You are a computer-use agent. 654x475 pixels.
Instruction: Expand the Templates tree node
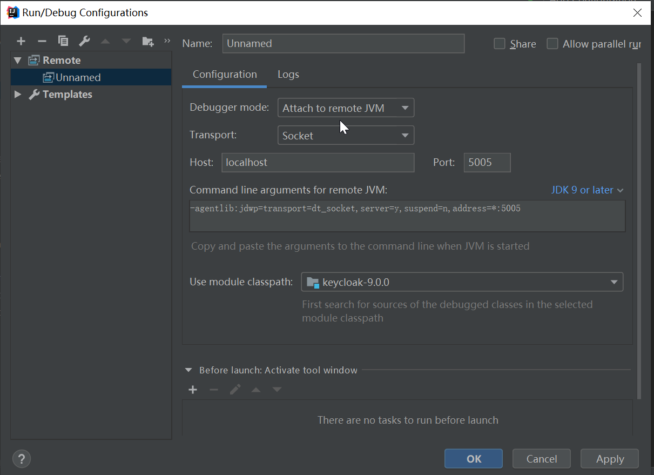point(18,94)
